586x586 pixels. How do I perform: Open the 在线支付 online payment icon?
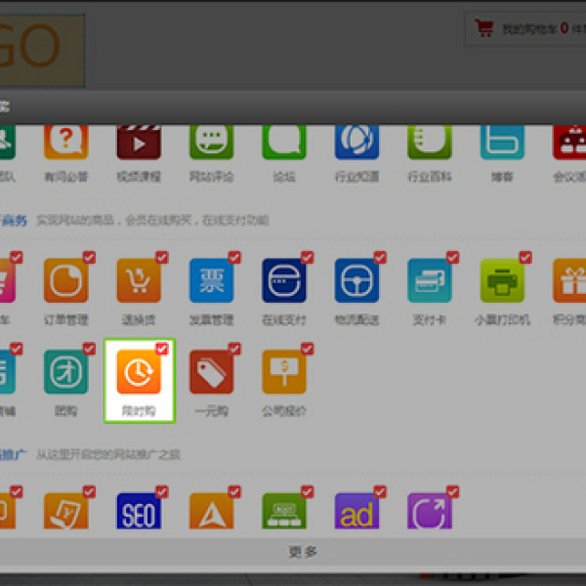[284, 281]
